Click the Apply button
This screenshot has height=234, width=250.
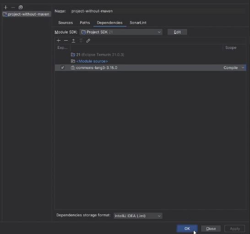(x=235, y=229)
